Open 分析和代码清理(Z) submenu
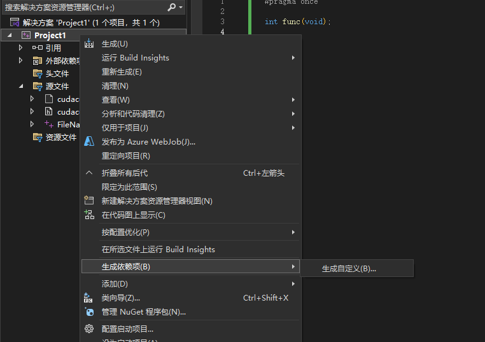The height and width of the screenshot is (342, 485). tap(190, 113)
